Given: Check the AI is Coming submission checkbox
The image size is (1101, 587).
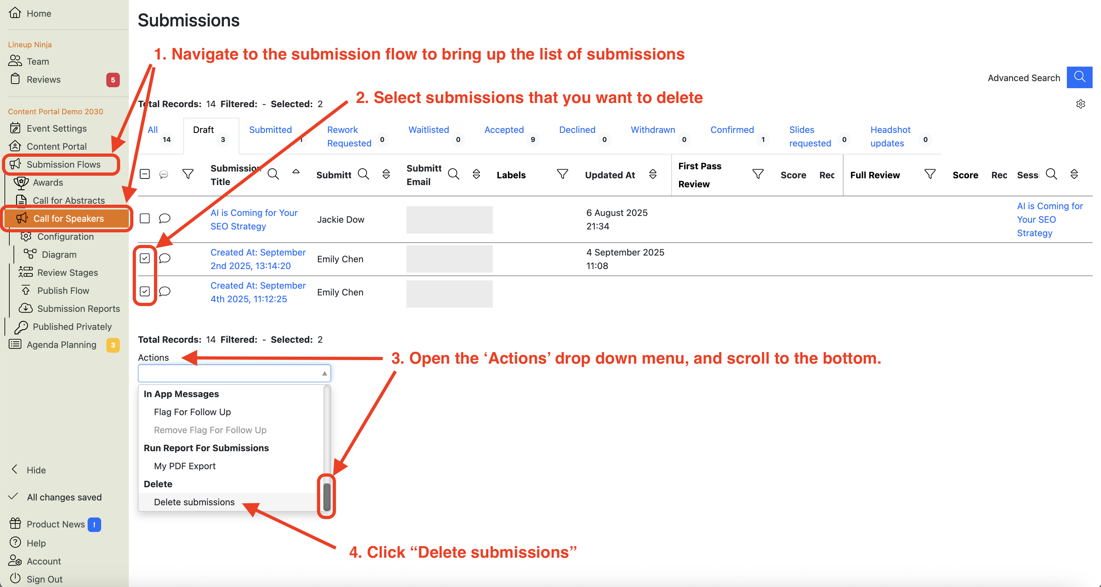Looking at the screenshot, I should click(145, 219).
